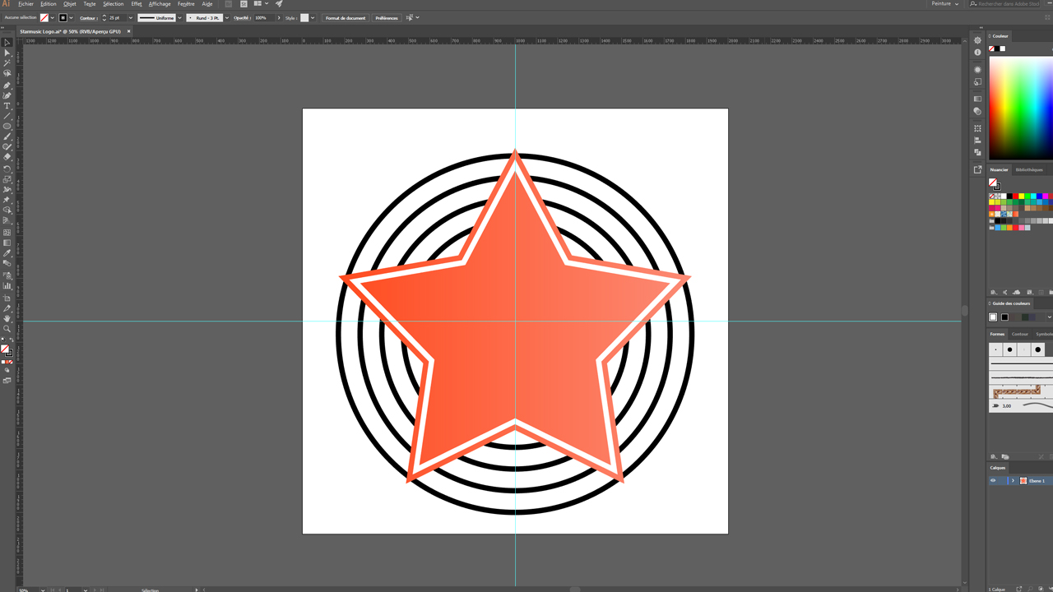Open the Gradient panel icon in dock
Image resolution: width=1053 pixels, height=592 pixels.
(977, 99)
